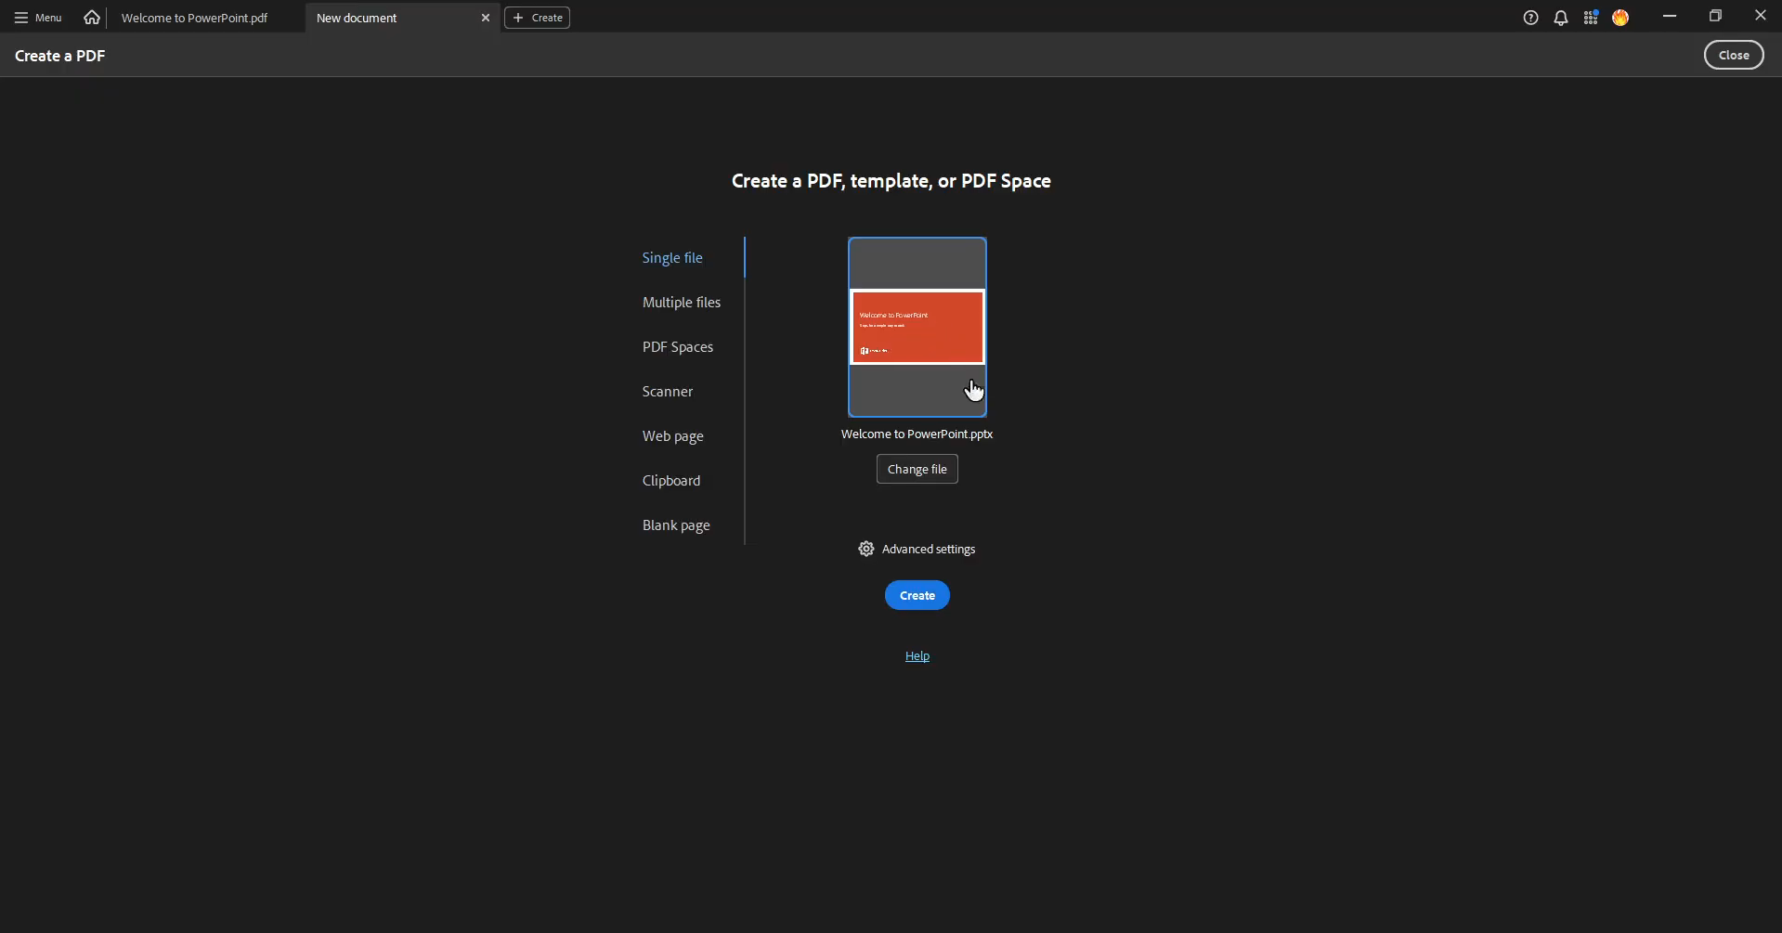Select Web page option
Image resolution: width=1782 pixels, height=933 pixels.
(x=673, y=436)
